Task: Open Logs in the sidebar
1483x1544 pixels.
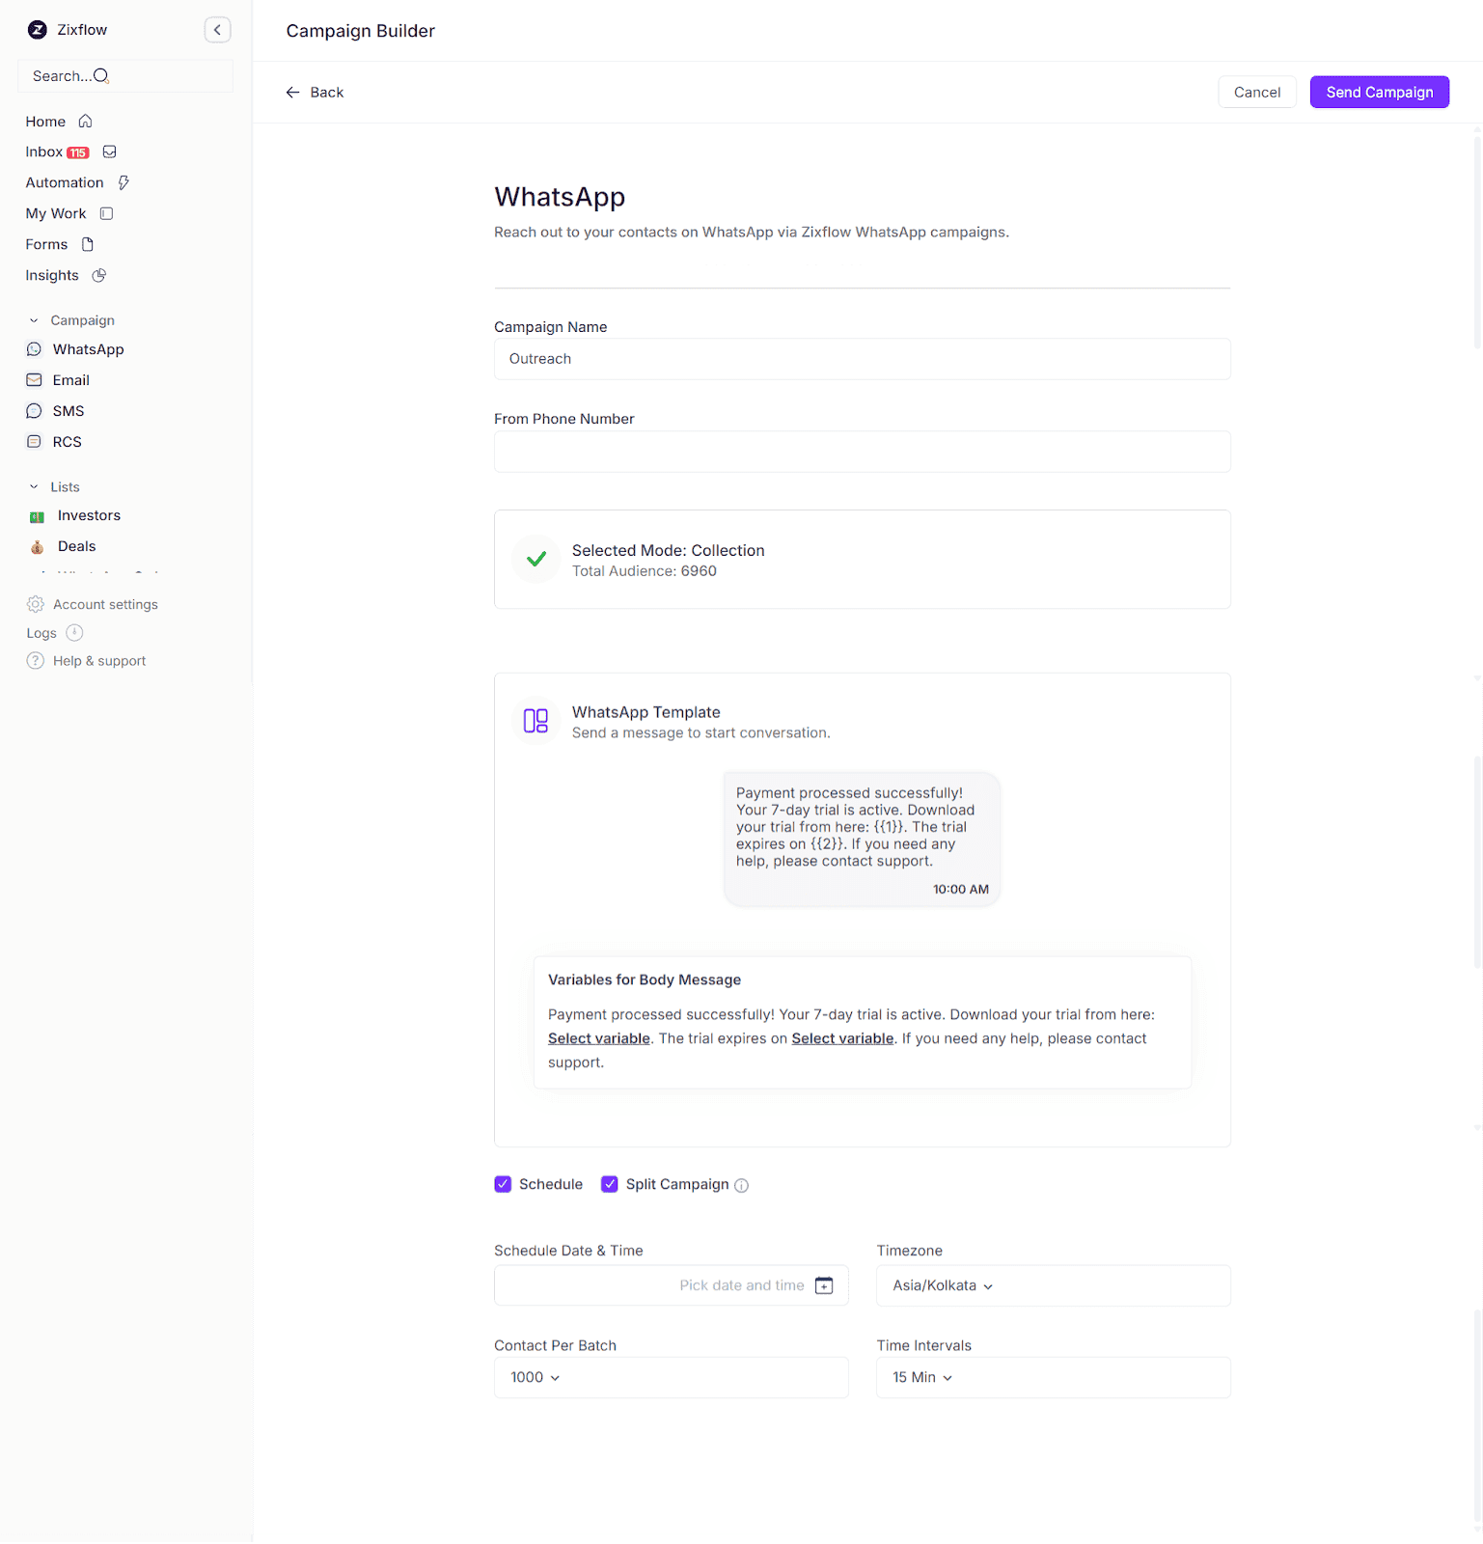Action: click(41, 633)
